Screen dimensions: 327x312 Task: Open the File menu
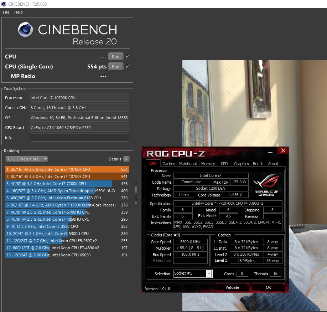(x=6, y=12)
